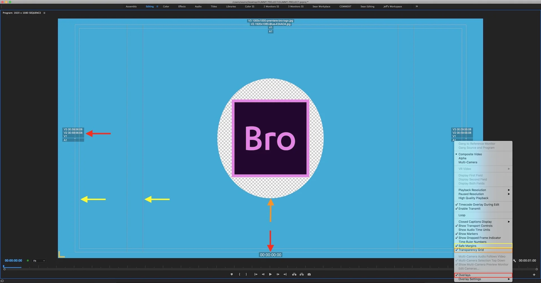Expand the Playback Resolution submenu

pos(483,190)
